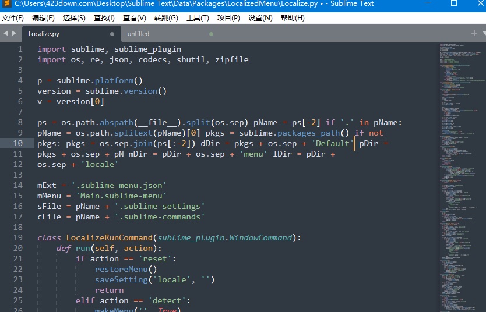This screenshot has width=486, height=312.
Task: Click 'restoreMenu' call on line 22
Action: (121, 270)
